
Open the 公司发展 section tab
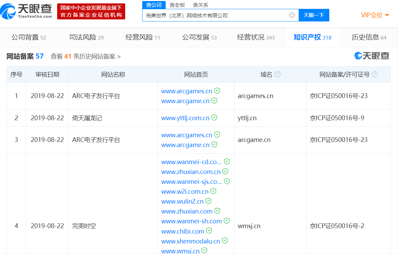click(x=199, y=37)
